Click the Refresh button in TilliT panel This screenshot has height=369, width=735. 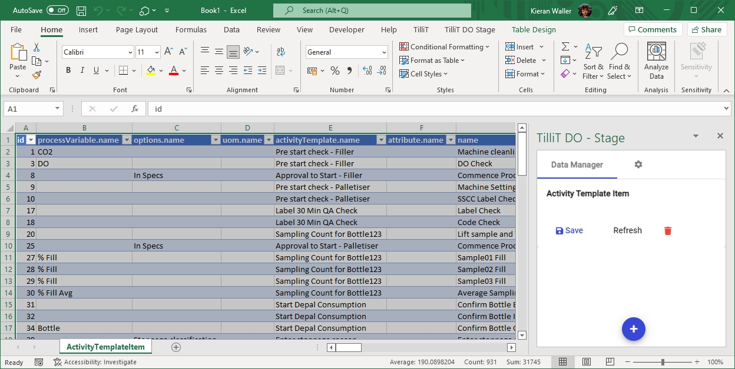(627, 231)
